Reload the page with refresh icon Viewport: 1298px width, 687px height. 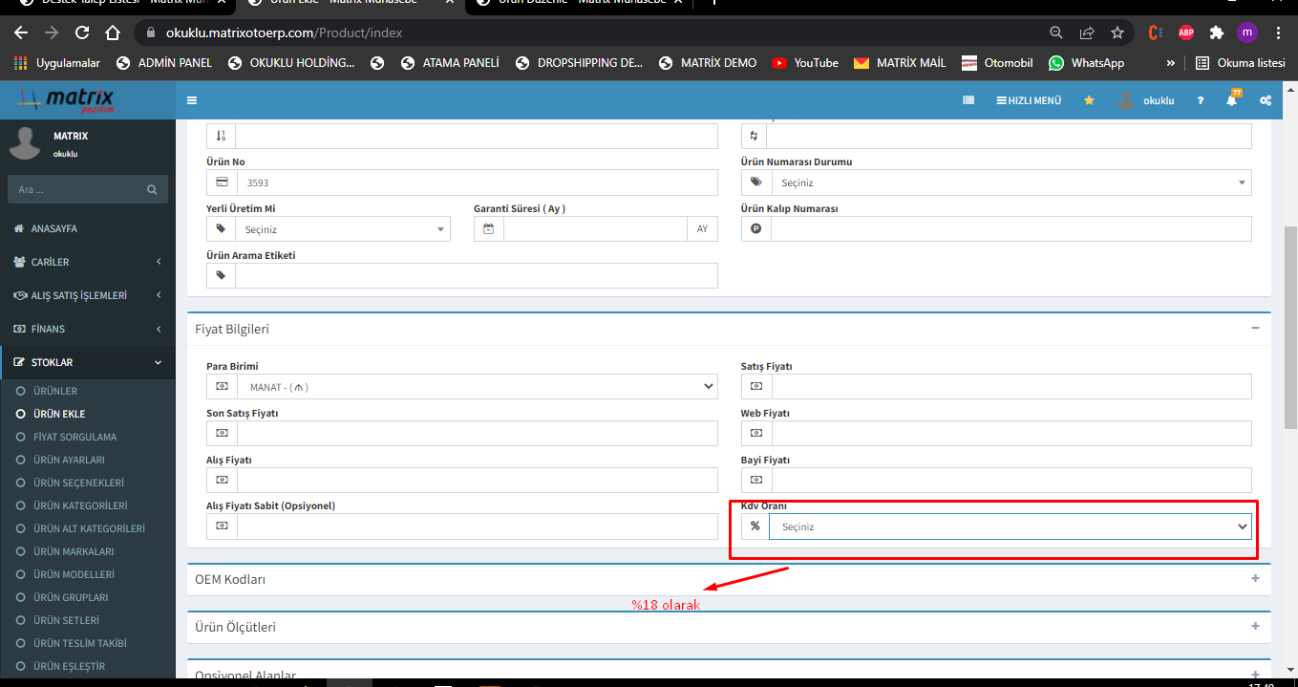pyautogui.click(x=82, y=32)
